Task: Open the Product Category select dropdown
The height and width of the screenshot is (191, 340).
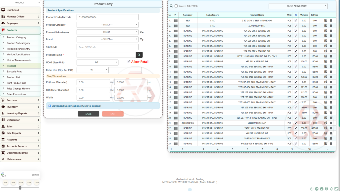Action: coord(108,24)
